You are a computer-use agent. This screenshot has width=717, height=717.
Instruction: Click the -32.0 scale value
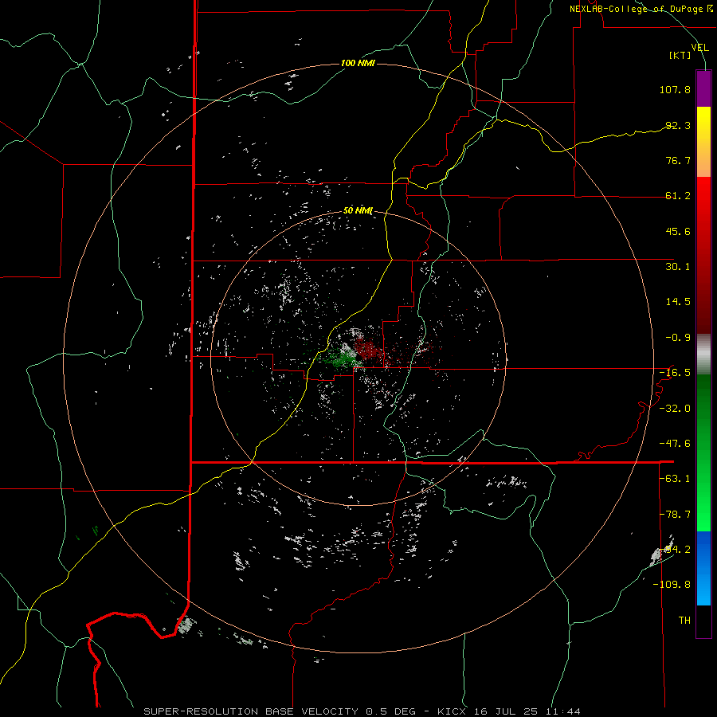click(x=675, y=409)
